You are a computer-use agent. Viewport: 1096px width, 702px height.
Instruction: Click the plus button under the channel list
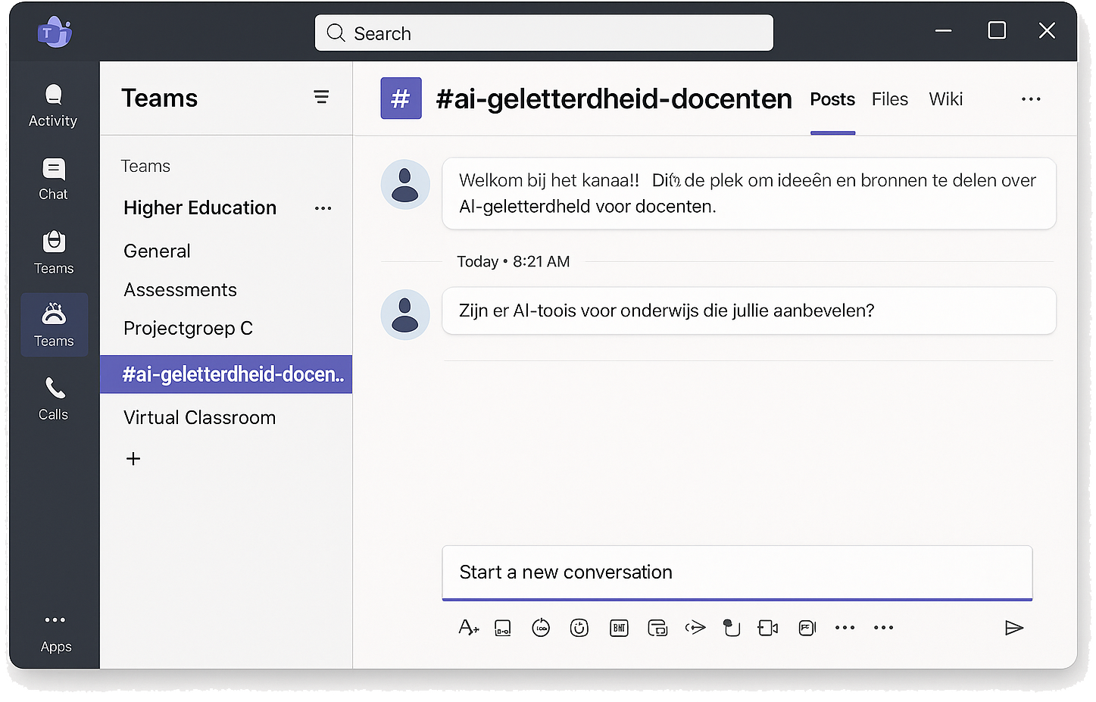[x=133, y=459]
